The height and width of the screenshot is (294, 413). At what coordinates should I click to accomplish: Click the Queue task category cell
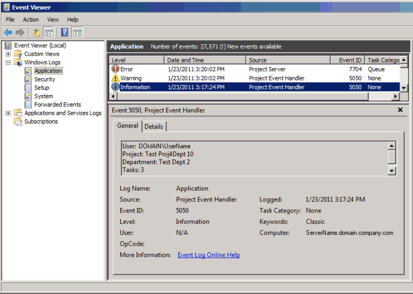376,69
